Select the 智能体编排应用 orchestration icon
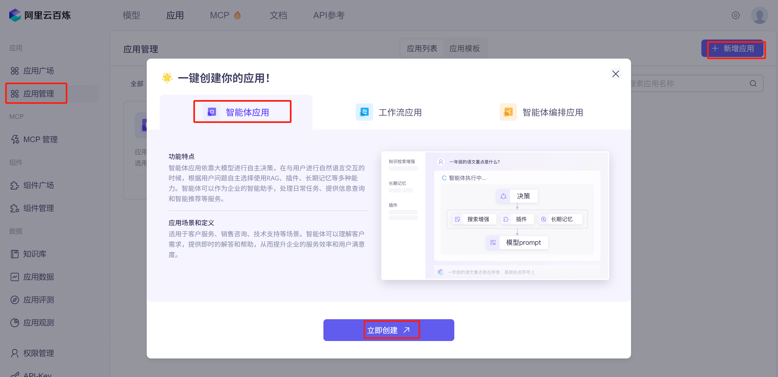778x377 pixels. click(x=508, y=112)
